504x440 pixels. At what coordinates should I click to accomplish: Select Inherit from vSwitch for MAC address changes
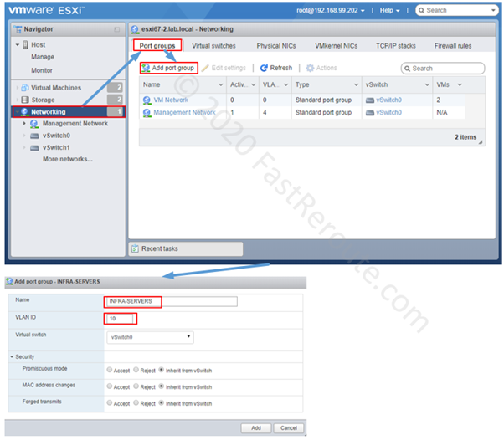(x=162, y=386)
